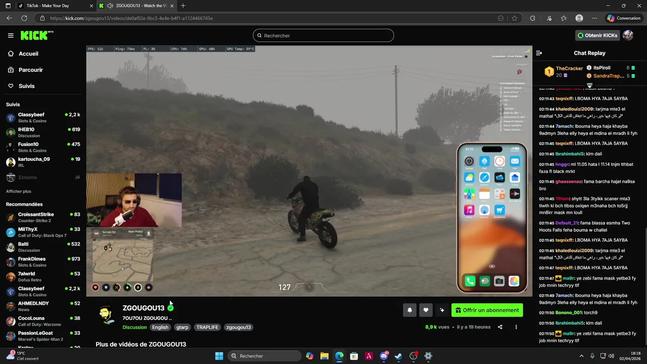This screenshot has width=647, height=364.
Task: Click TheCracker top gifter entry
Action: pyautogui.click(x=563, y=72)
